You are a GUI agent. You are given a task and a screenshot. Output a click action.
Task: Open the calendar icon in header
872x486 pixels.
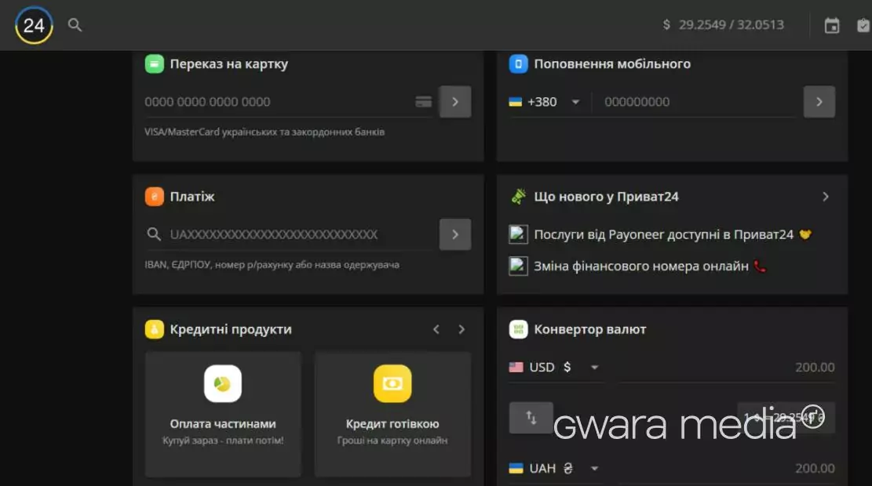(832, 26)
